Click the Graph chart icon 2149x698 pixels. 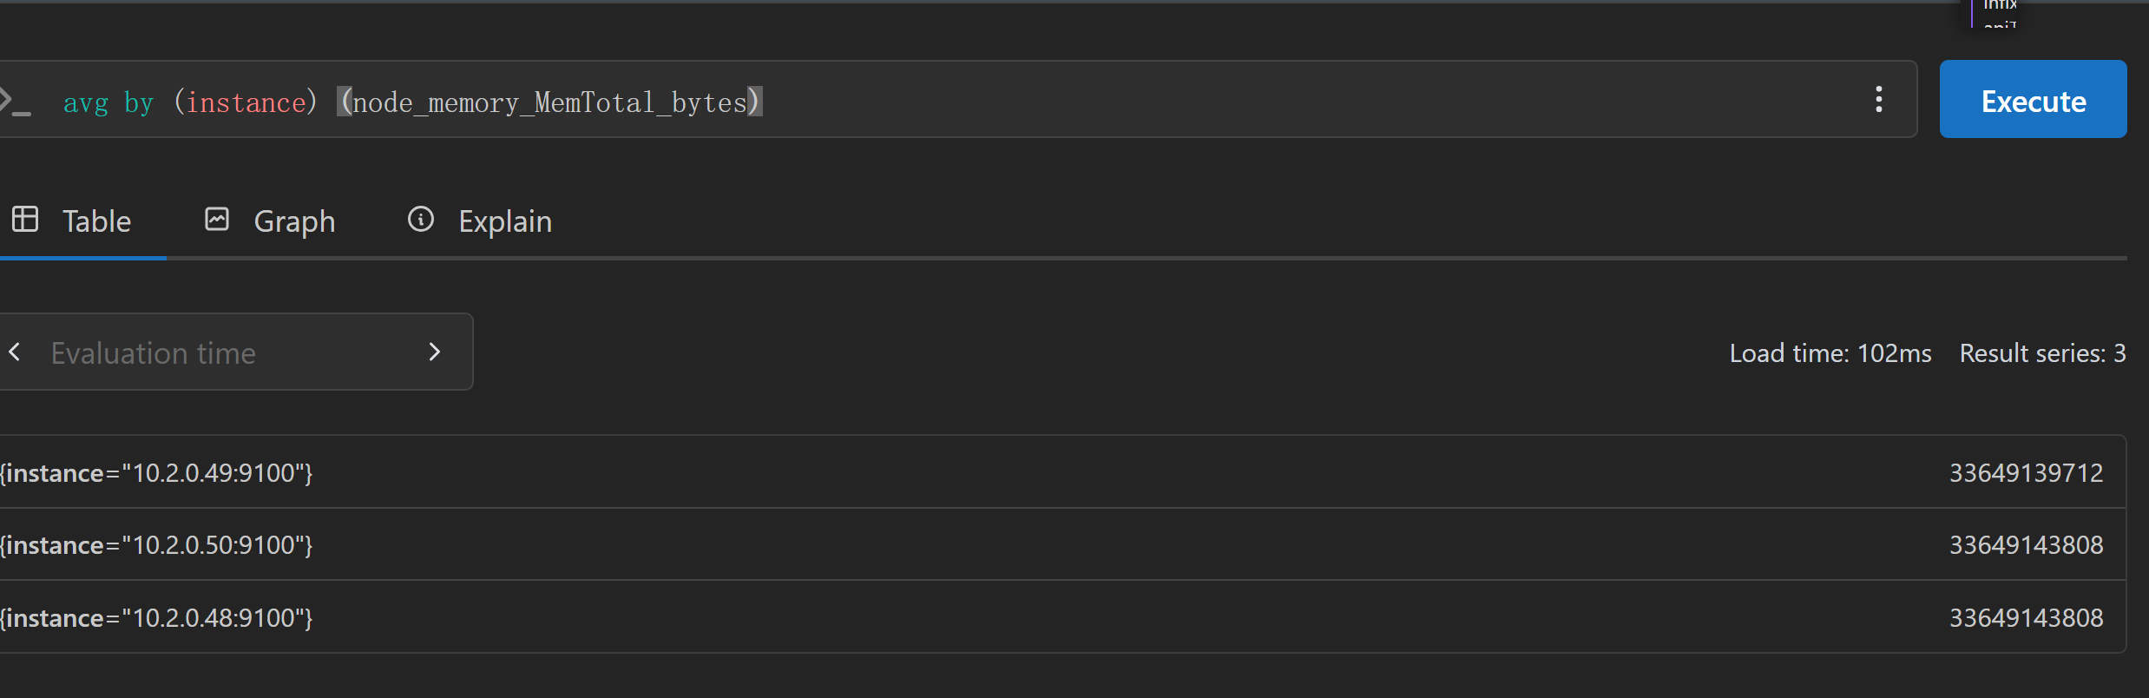[217, 219]
